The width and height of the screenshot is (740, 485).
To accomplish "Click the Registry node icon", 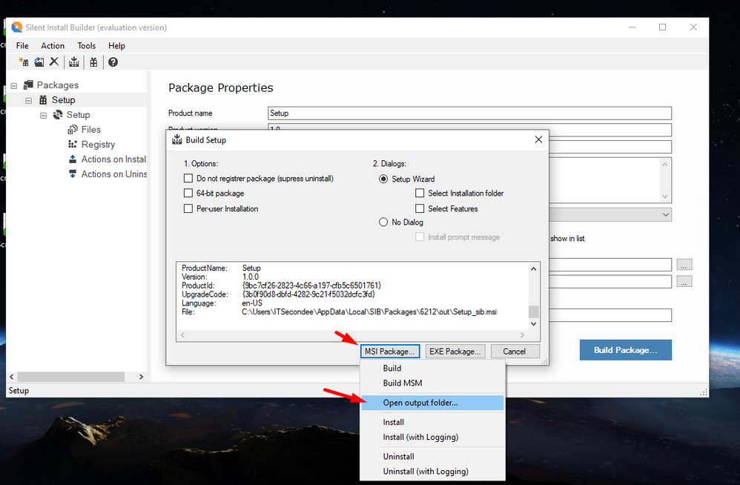I will 73,144.
